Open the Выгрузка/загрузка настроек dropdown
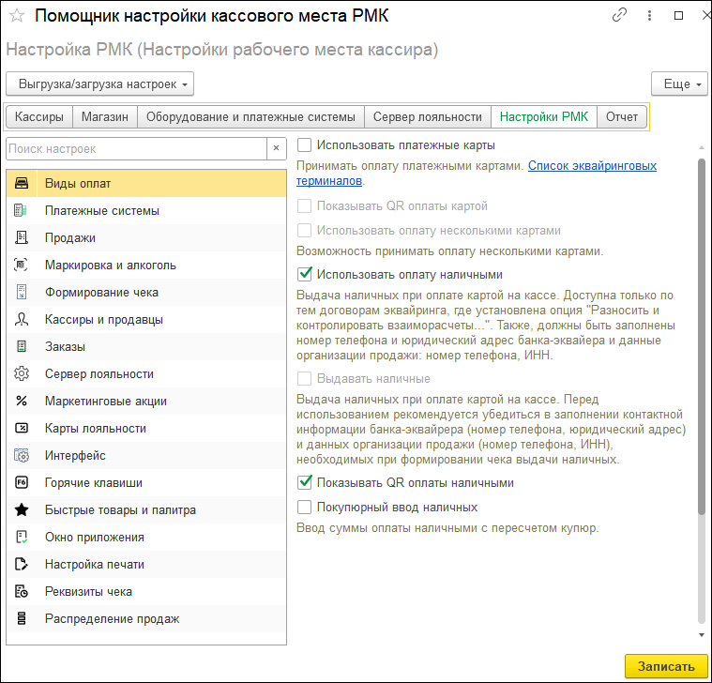The image size is (712, 683). coord(99,84)
